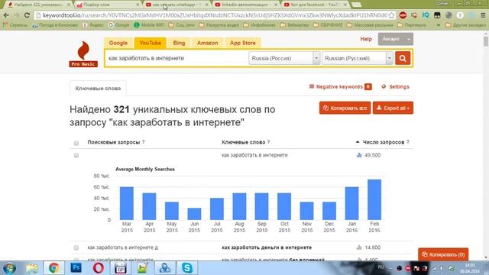Open Chrome's hamburger menu
Screen dimensions: 489x275
[x=483, y=15]
